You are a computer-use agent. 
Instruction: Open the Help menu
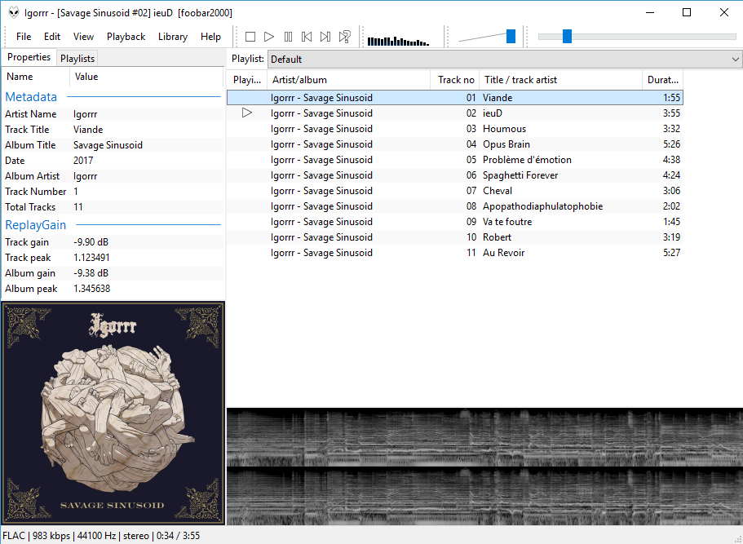point(210,37)
